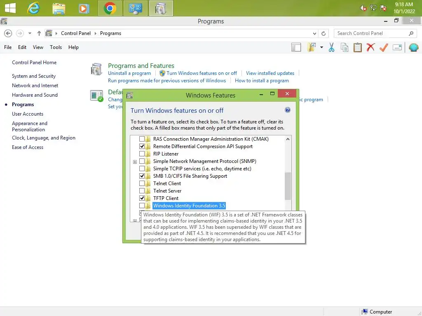Screen dimensions: 422x316
Task: Open the media player taskbar icon
Action: pos(84,9)
